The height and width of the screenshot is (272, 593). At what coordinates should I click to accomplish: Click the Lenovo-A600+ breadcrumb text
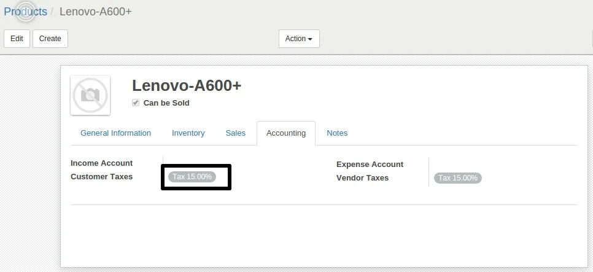coord(95,12)
